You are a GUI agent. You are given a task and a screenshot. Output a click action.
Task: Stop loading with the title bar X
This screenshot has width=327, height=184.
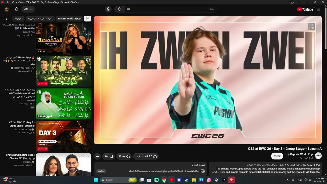(13, 2)
